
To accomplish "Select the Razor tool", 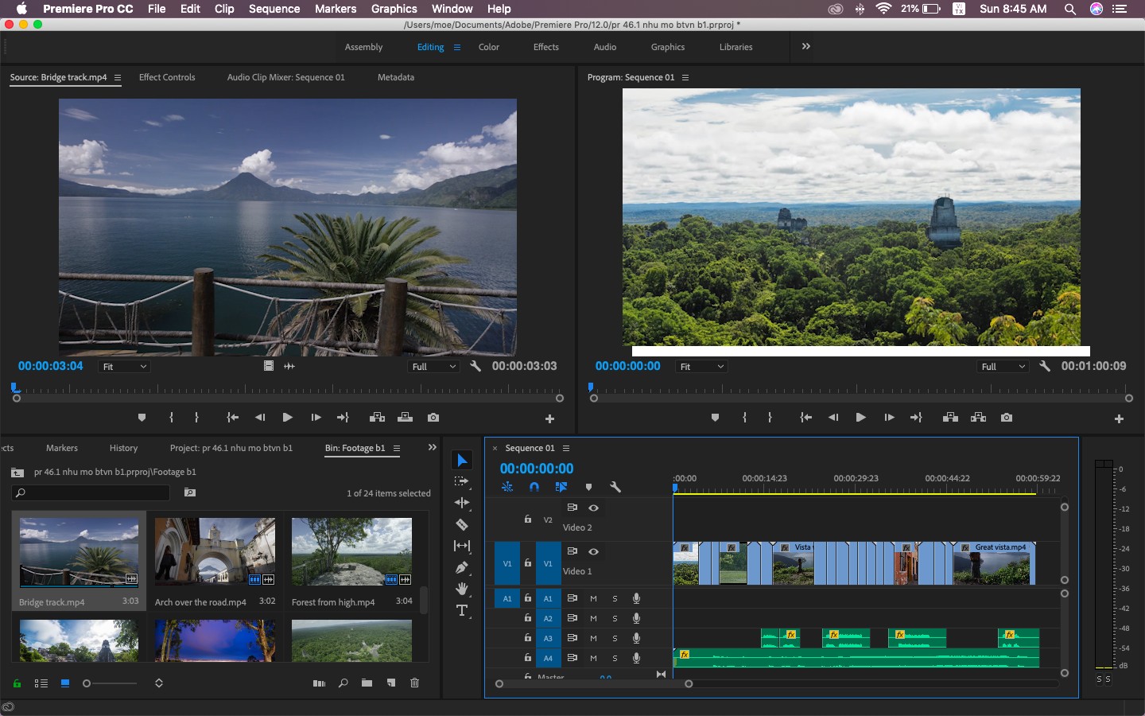I will coord(462,524).
